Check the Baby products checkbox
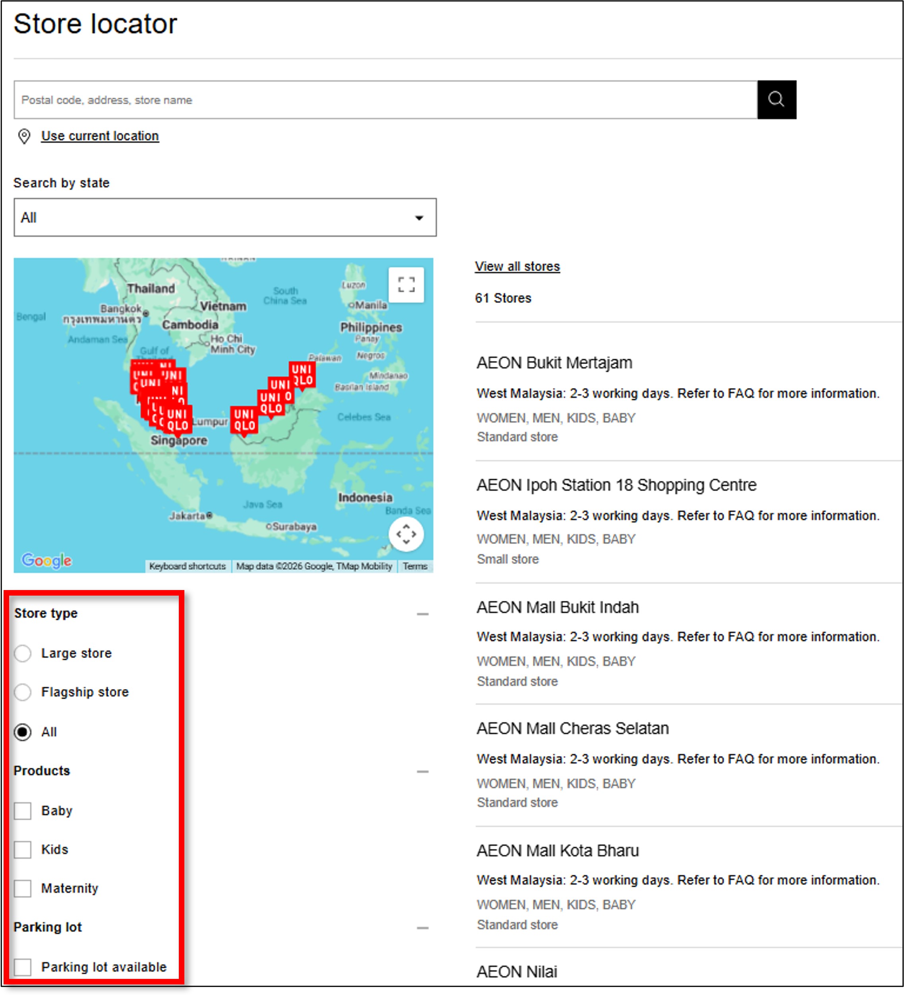The image size is (904, 996). [23, 811]
